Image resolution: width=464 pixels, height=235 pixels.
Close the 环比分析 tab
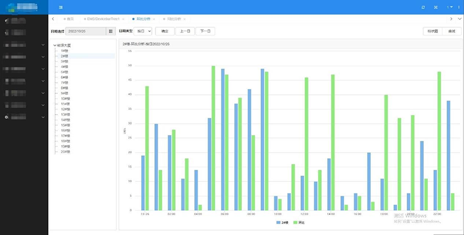[155, 19]
